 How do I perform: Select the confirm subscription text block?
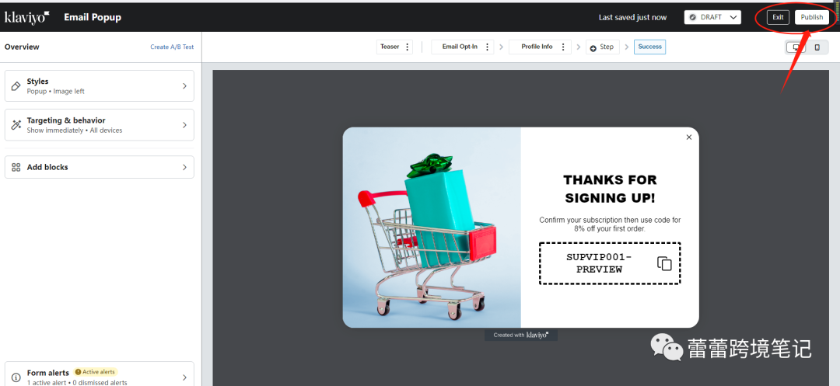[610, 224]
